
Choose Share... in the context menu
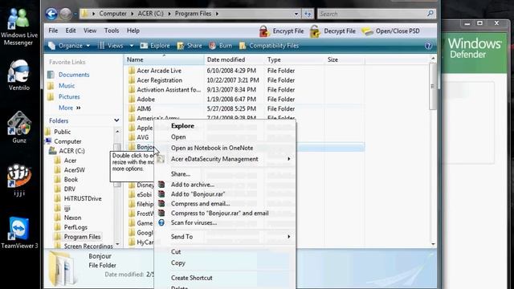180,174
